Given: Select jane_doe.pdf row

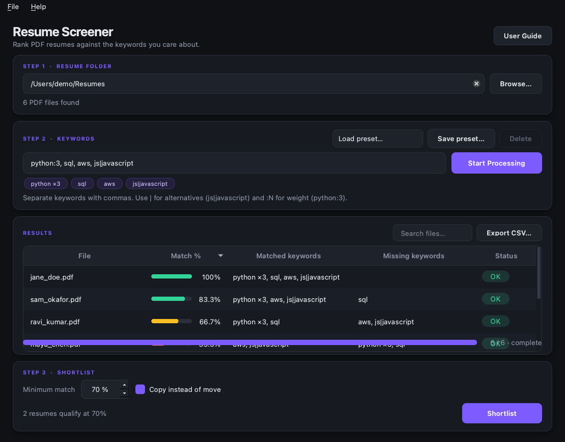Looking at the screenshot, I should (280, 277).
